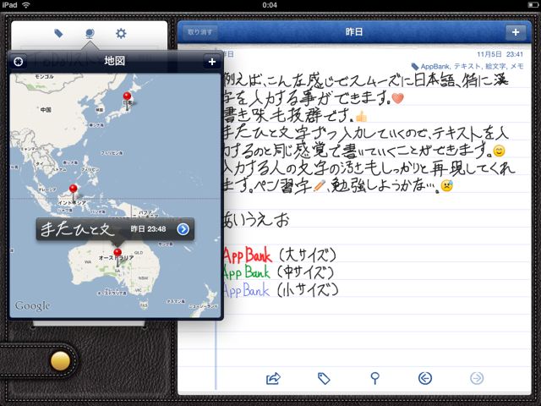Tap the red AppBank (大サイズ) handwriting
The image size is (541, 406).
[x=280, y=255]
